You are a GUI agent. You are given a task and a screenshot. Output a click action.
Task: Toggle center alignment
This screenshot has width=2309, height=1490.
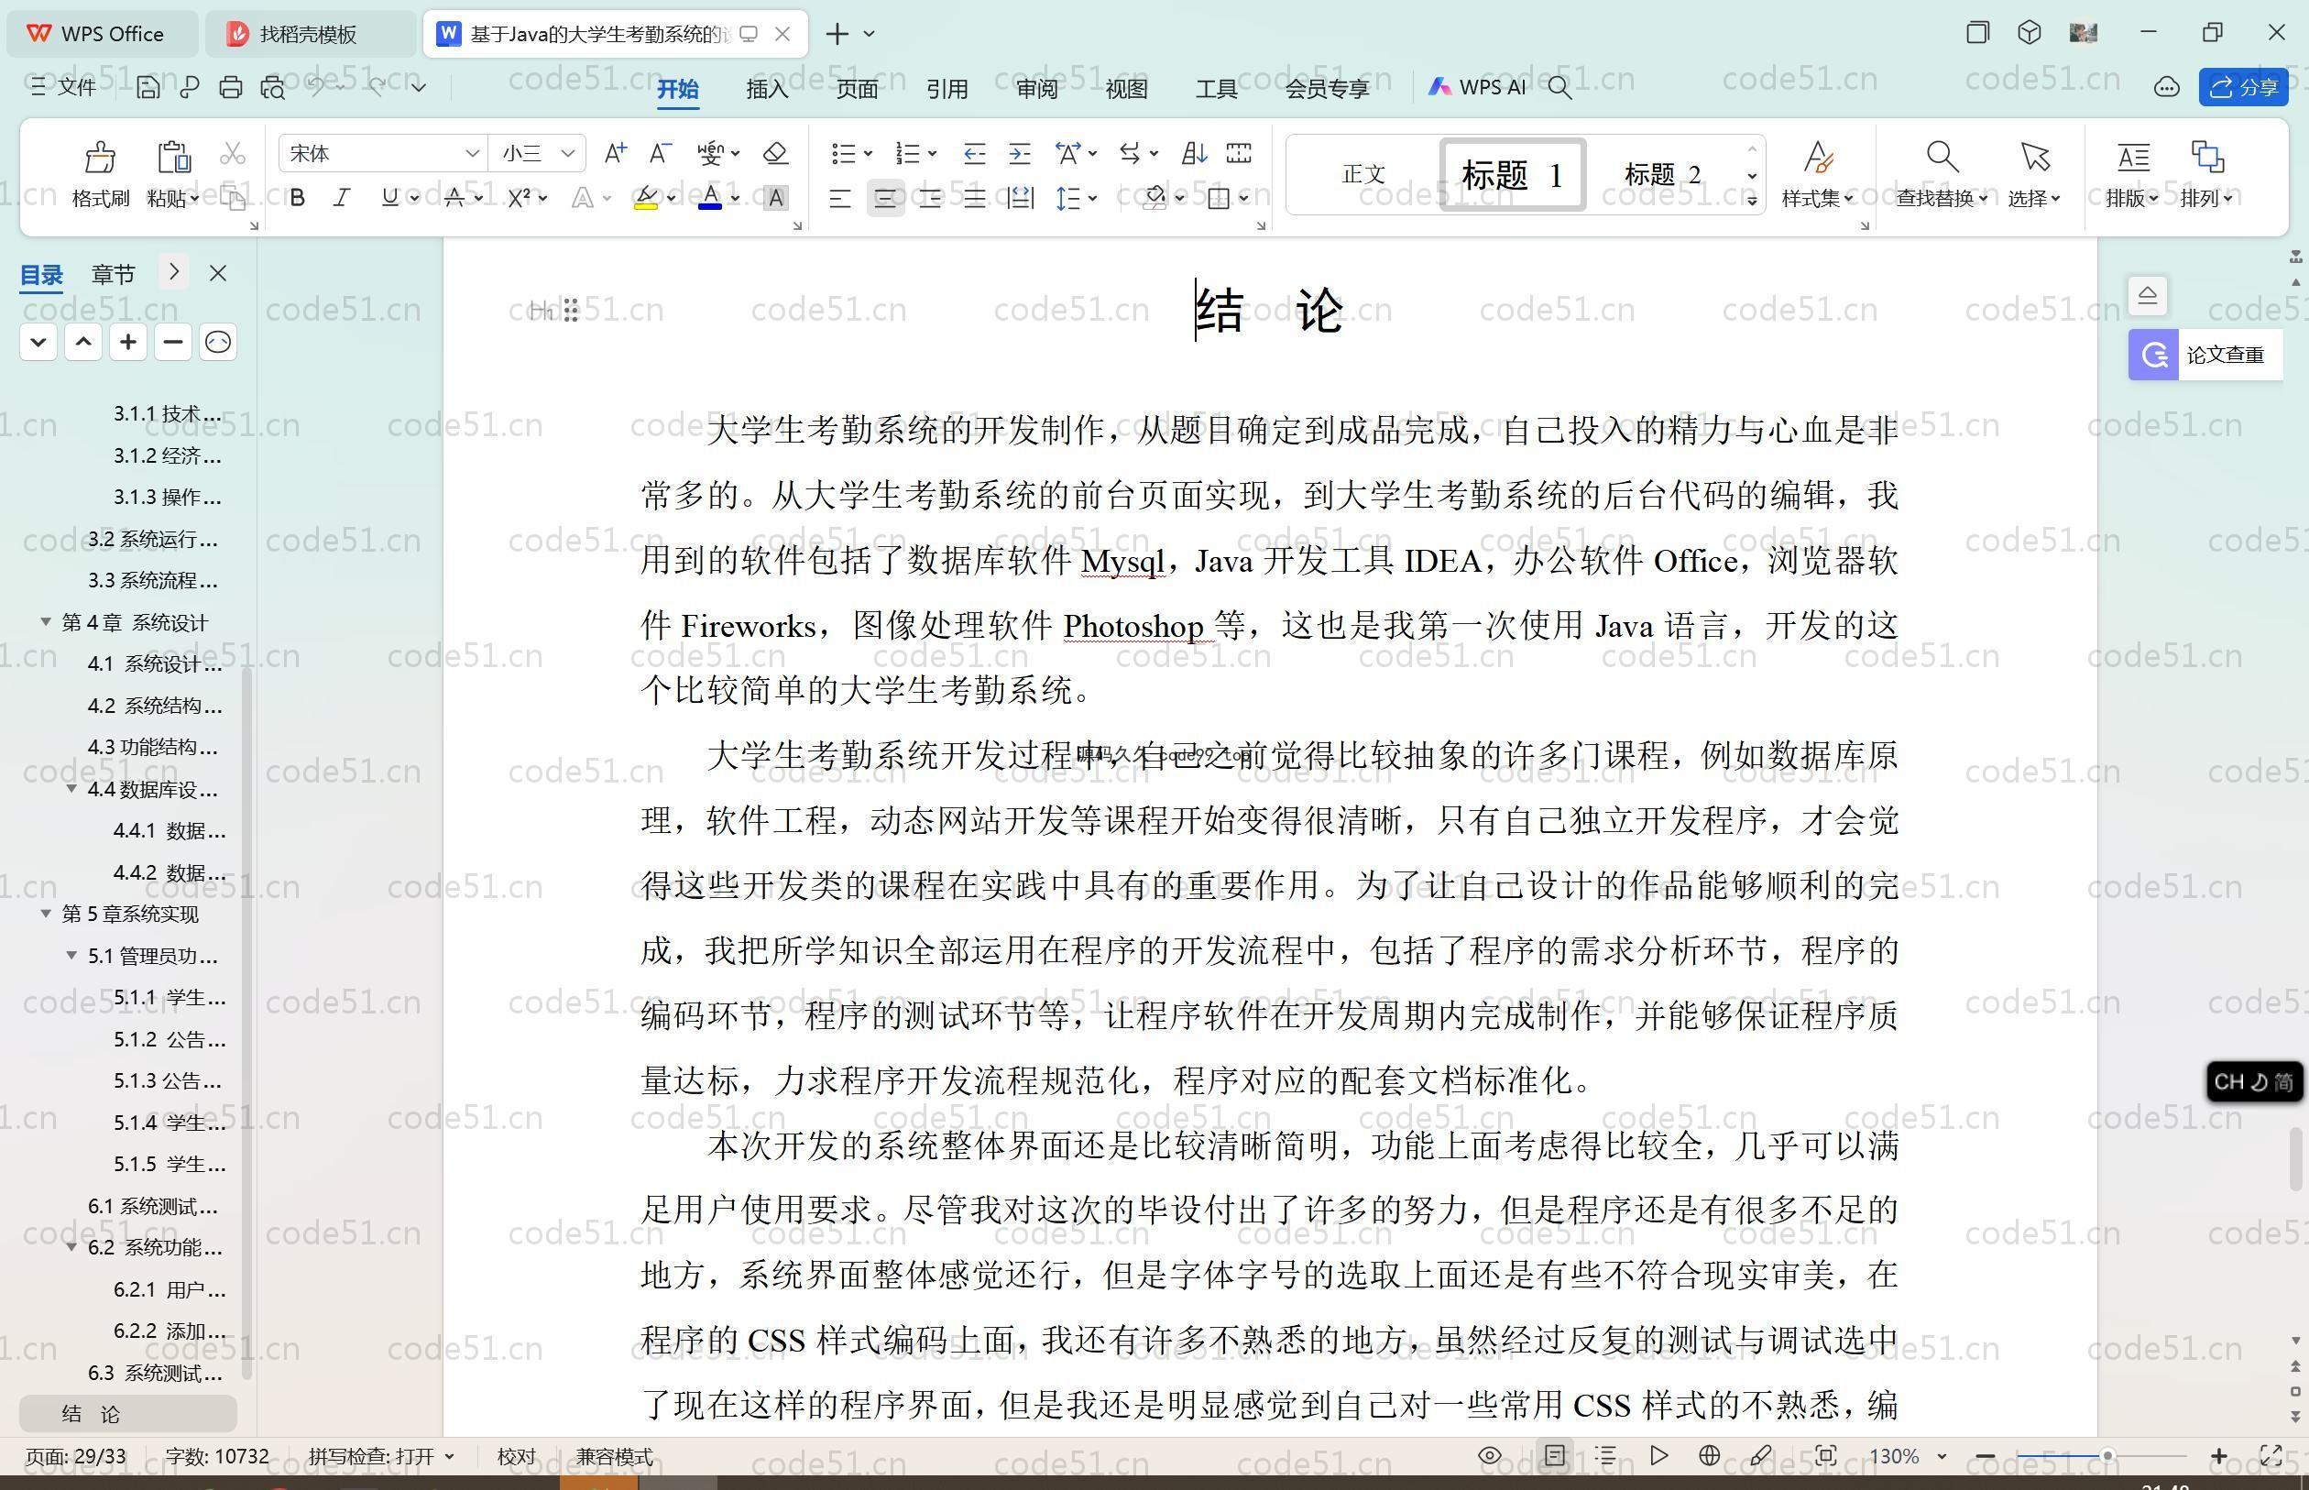(x=885, y=198)
